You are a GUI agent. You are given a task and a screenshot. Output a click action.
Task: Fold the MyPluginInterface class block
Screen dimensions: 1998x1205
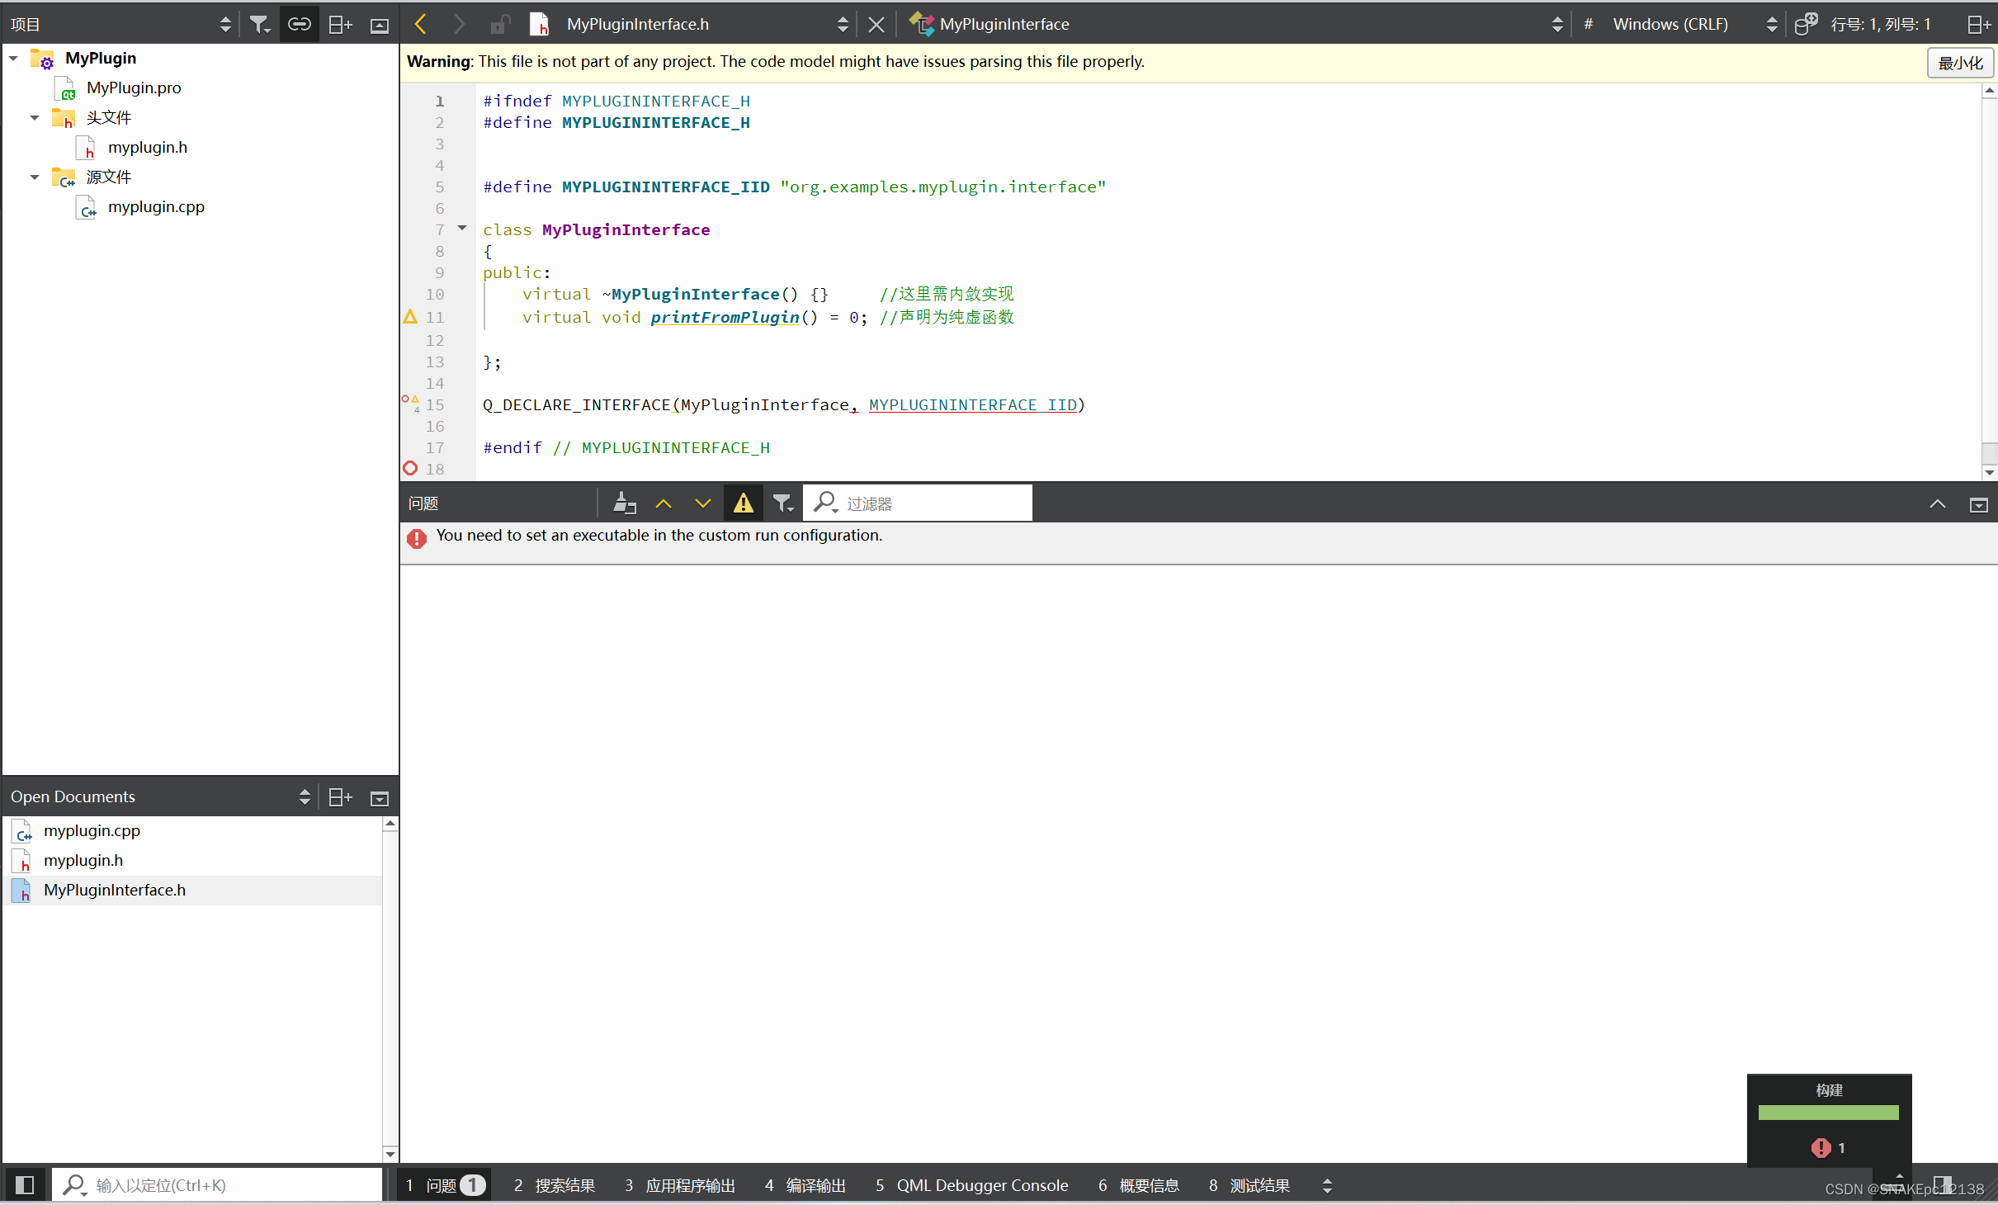pos(462,229)
